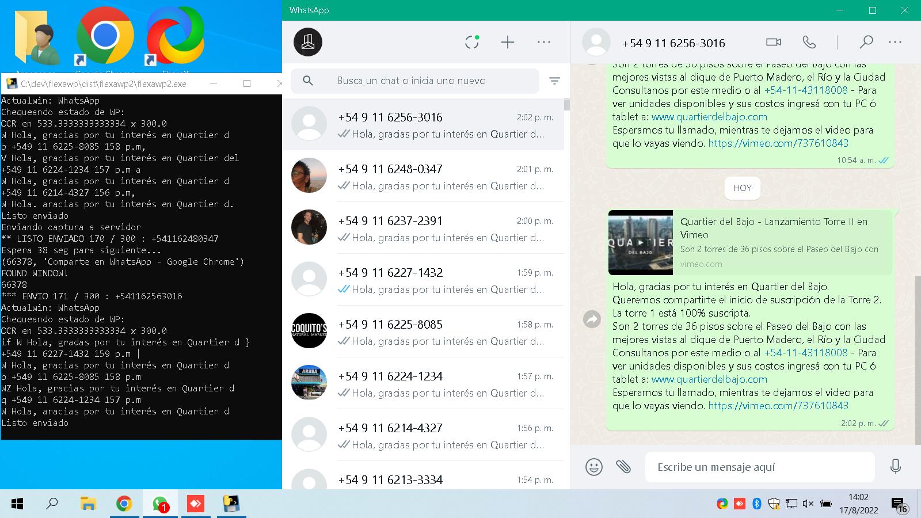Open File Explorer from taskbar
921x518 pixels.
click(x=88, y=504)
